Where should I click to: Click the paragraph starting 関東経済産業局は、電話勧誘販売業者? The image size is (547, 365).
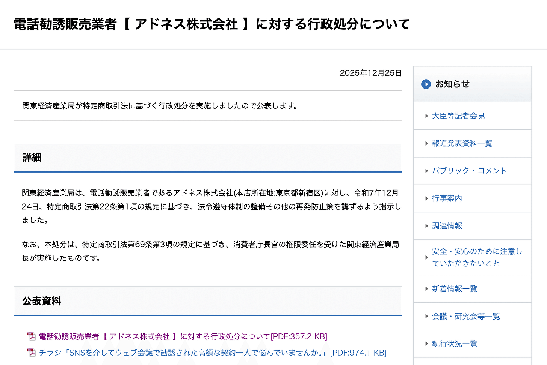tap(212, 206)
